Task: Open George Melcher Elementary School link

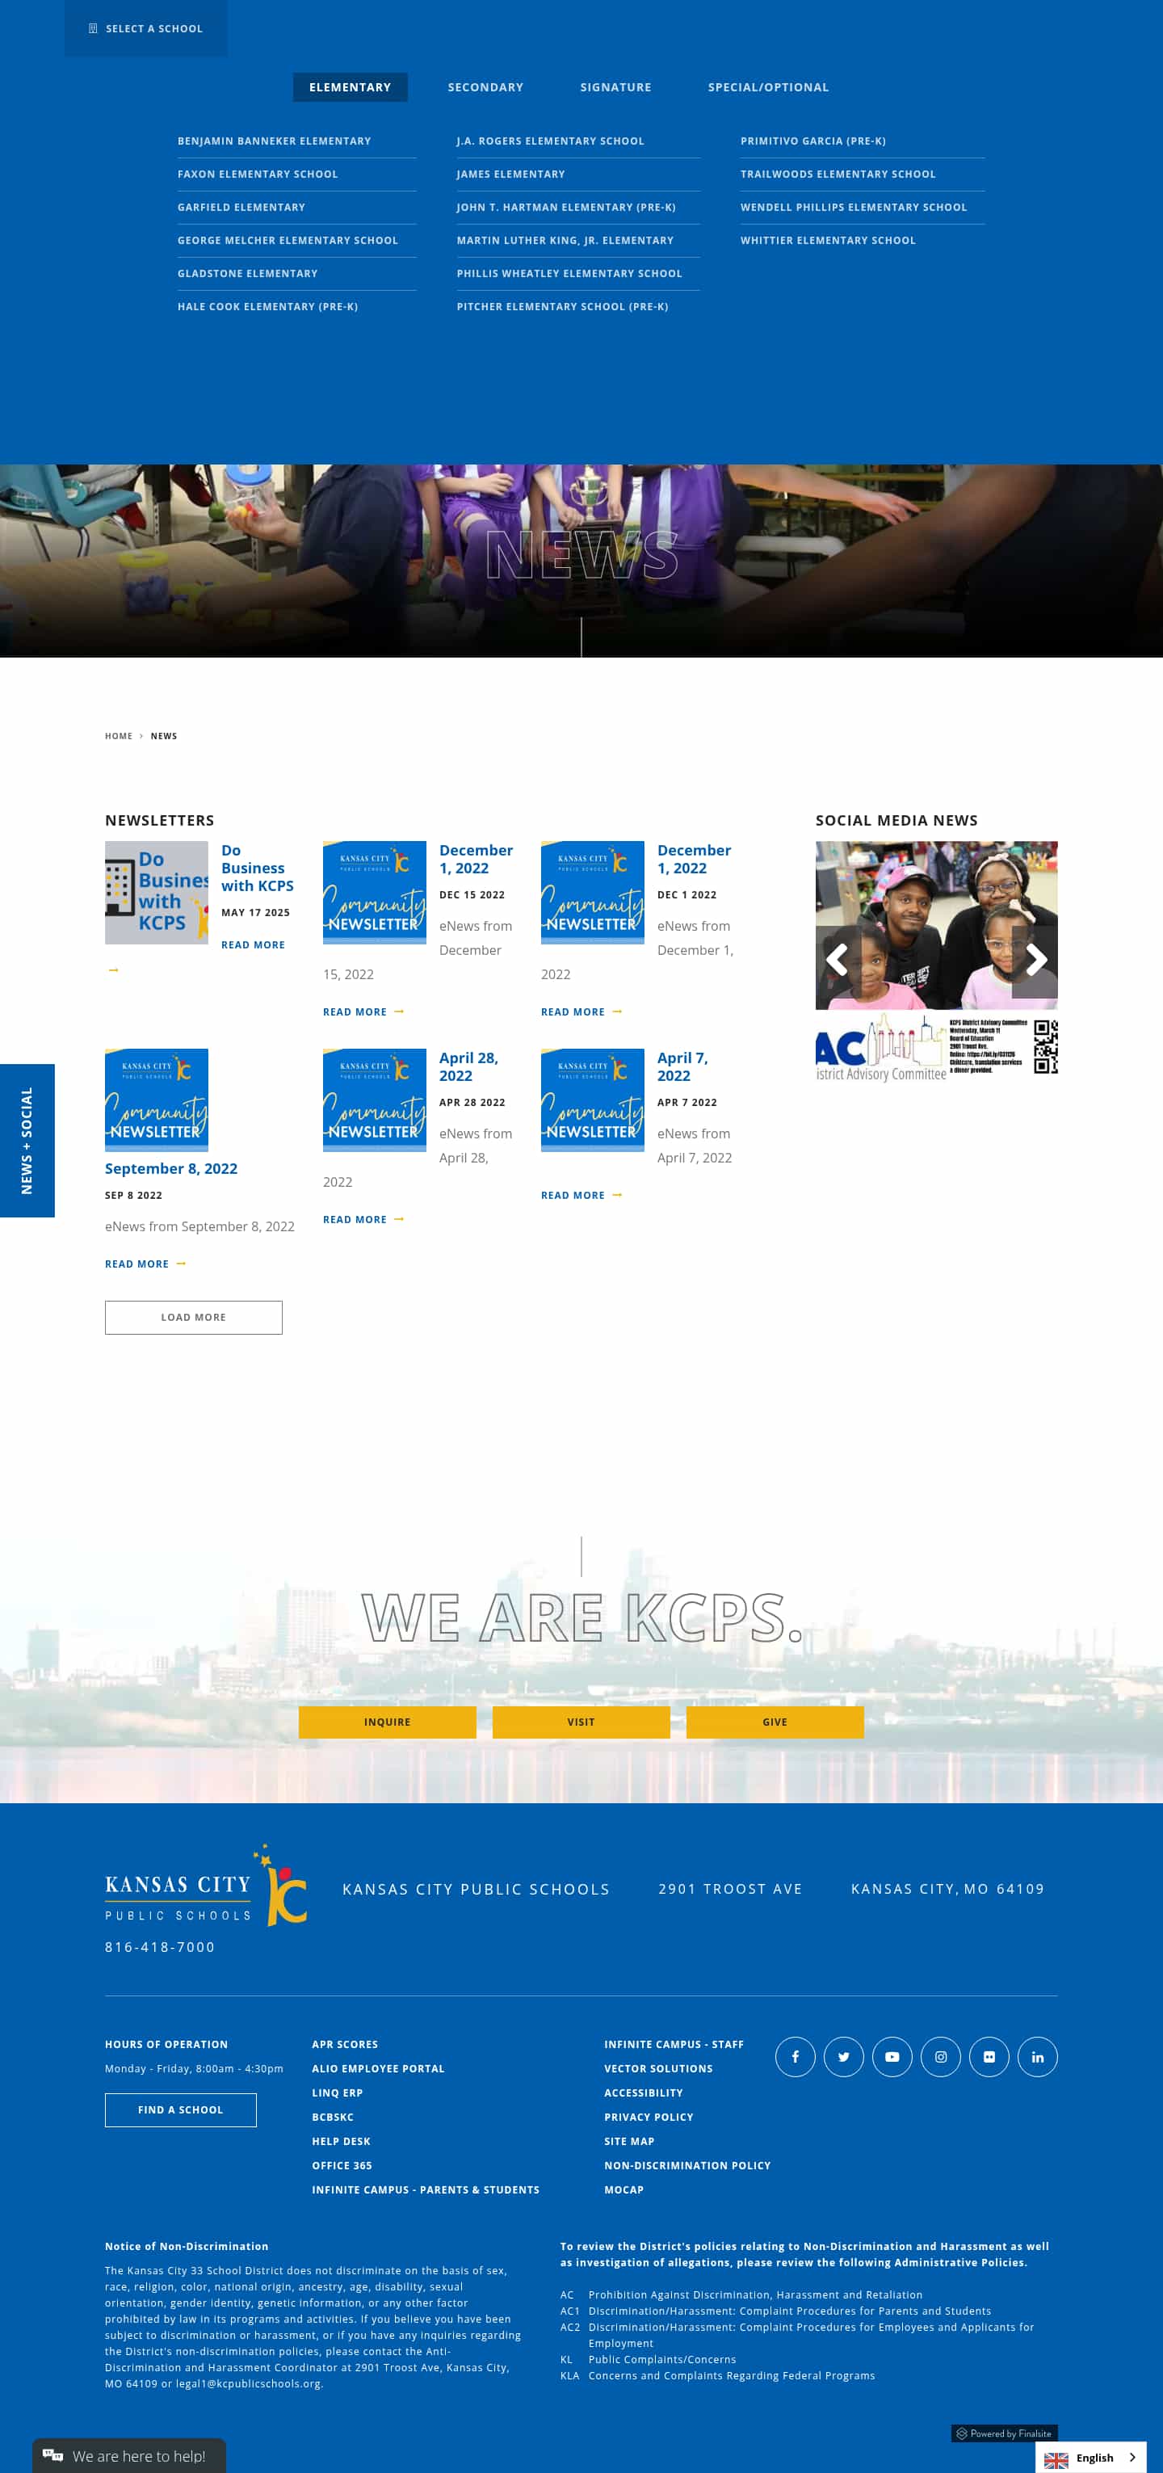Action: tap(287, 240)
